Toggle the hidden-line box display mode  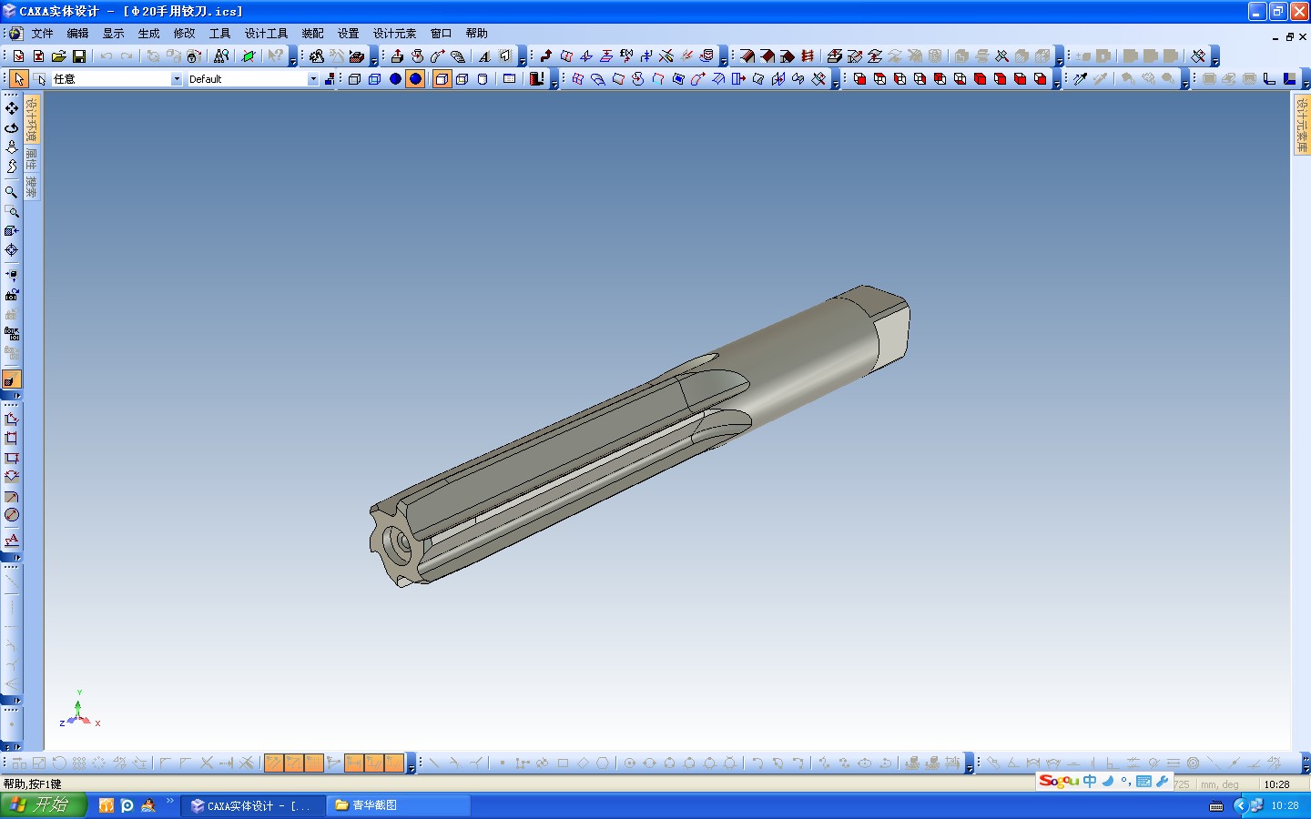462,79
